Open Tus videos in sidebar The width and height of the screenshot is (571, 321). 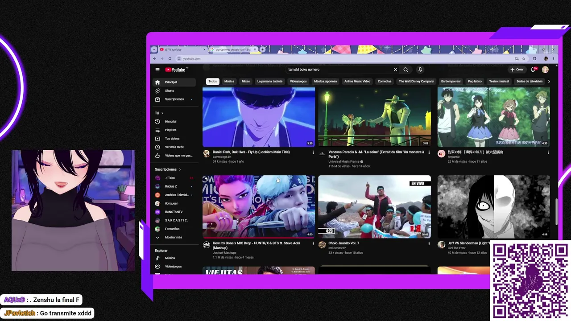tap(174, 138)
